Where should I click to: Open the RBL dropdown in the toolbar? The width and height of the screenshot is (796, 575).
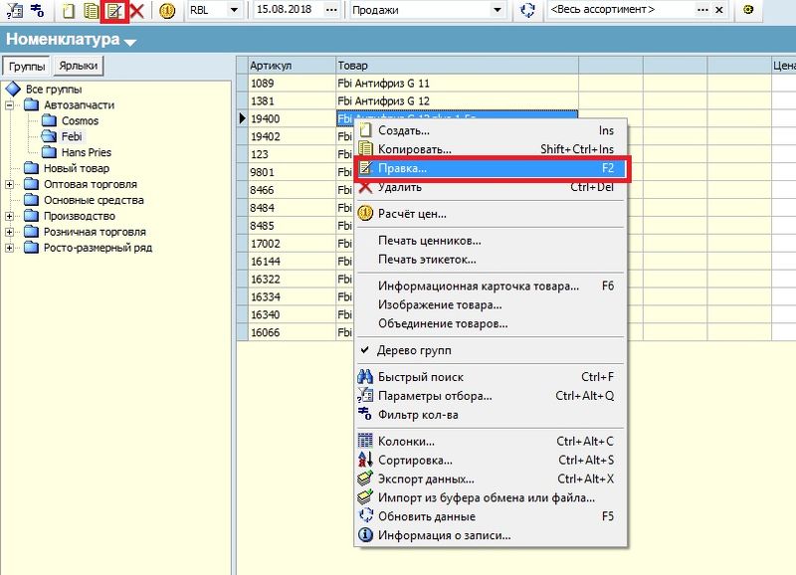(234, 10)
